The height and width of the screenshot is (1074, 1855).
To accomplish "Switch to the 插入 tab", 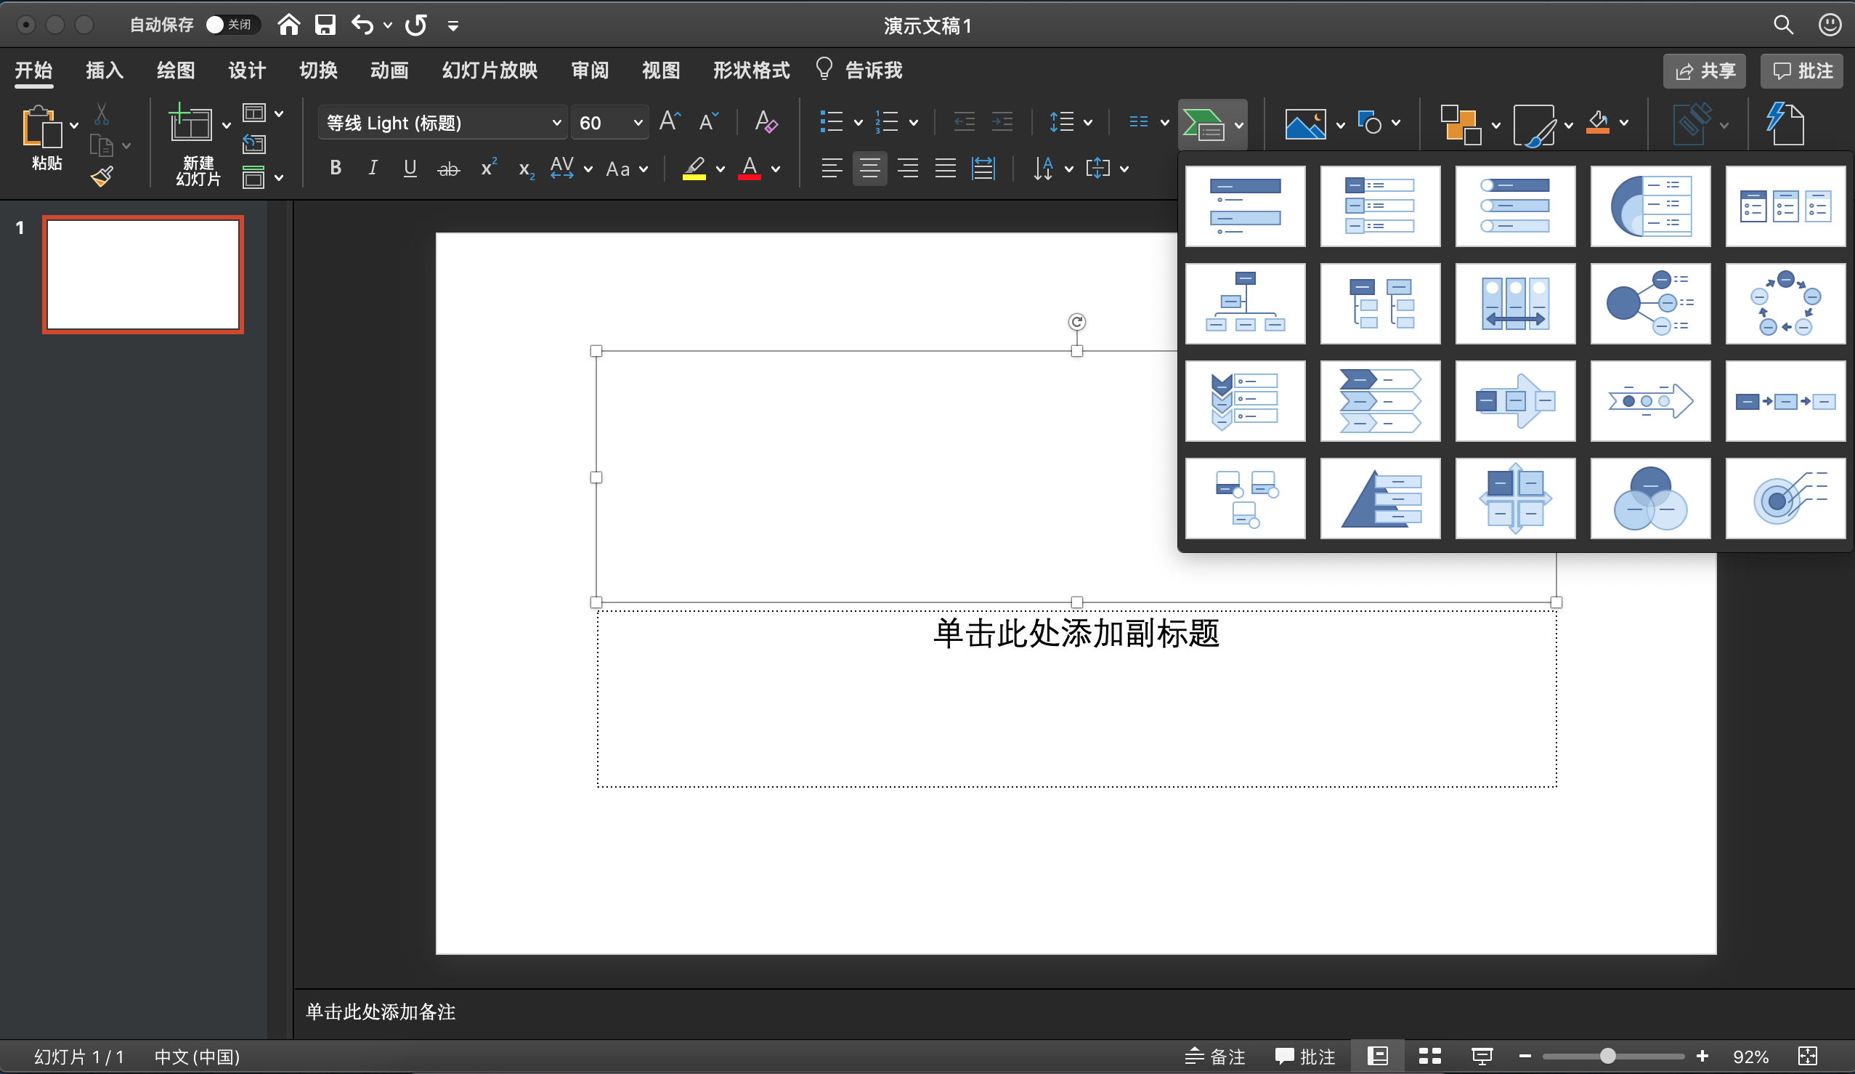I will click(104, 70).
